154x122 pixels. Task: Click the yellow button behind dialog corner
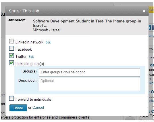pyautogui.click(x=151, y=10)
